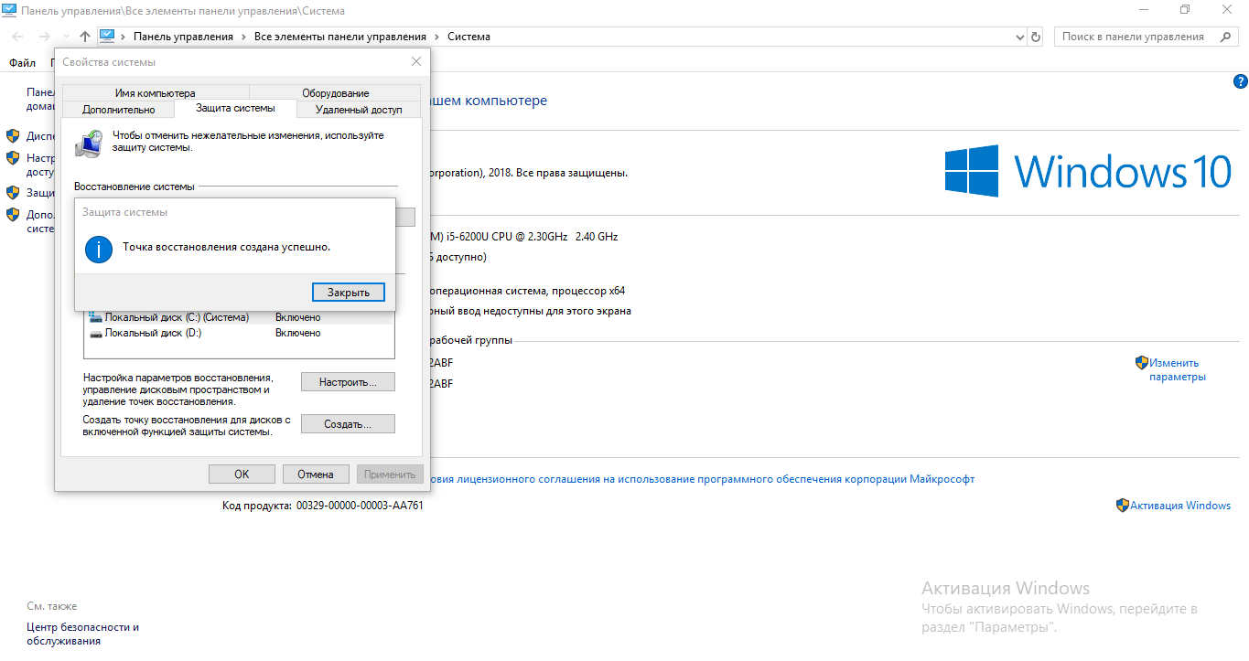Click the Поиск в панели управления field

[x=1147, y=37]
